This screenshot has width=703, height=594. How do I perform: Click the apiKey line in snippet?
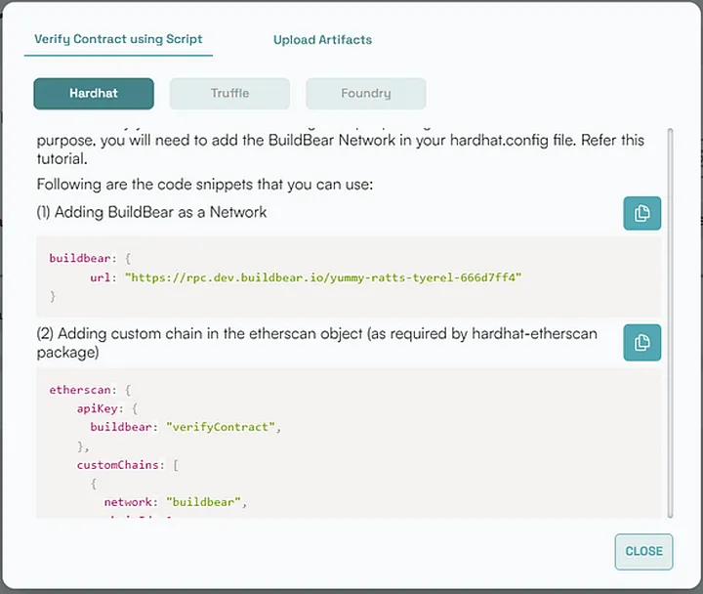tap(107, 408)
